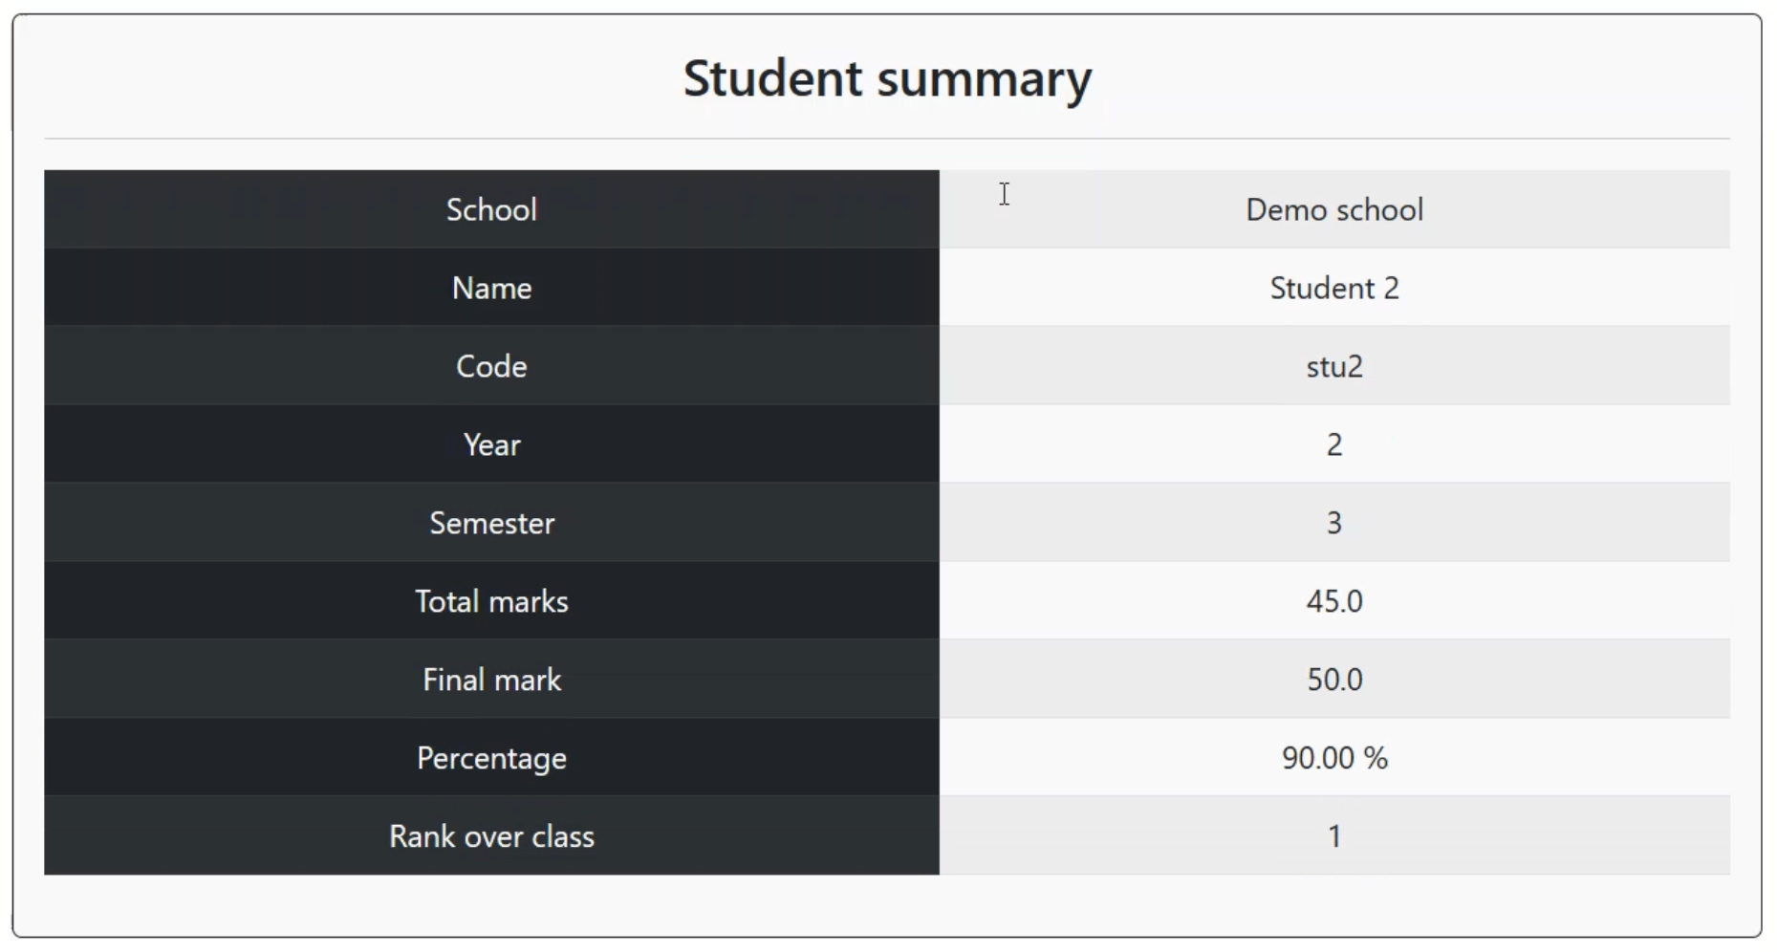Image resolution: width=1777 pixels, height=952 pixels.
Task: Select the School label cell
Action: pyautogui.click(x=491, y=209)
